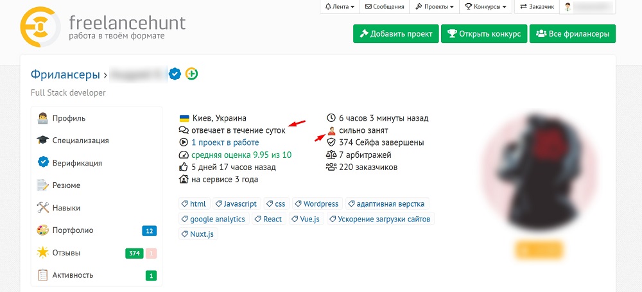
Task: Click the people icon beside 220 заказчиков
Action: pos(331,167)
